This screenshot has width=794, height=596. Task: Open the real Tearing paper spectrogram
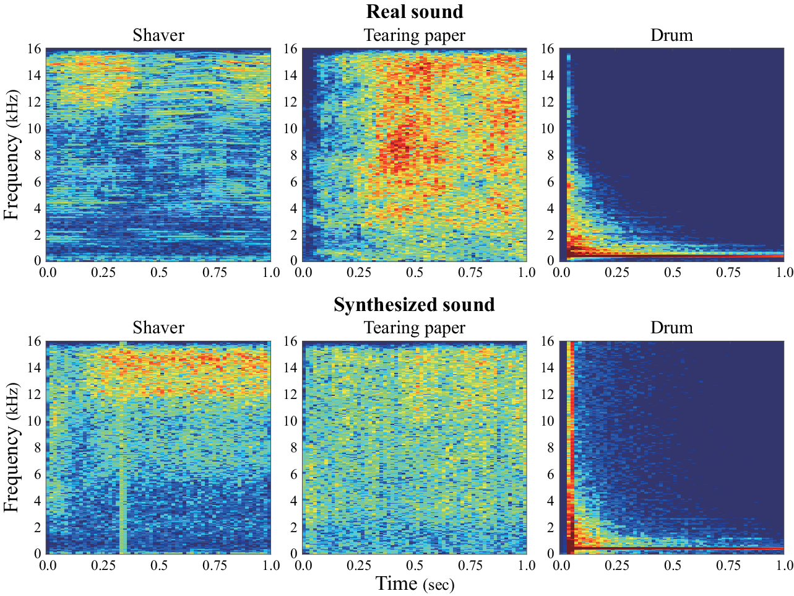pos(415,154)
